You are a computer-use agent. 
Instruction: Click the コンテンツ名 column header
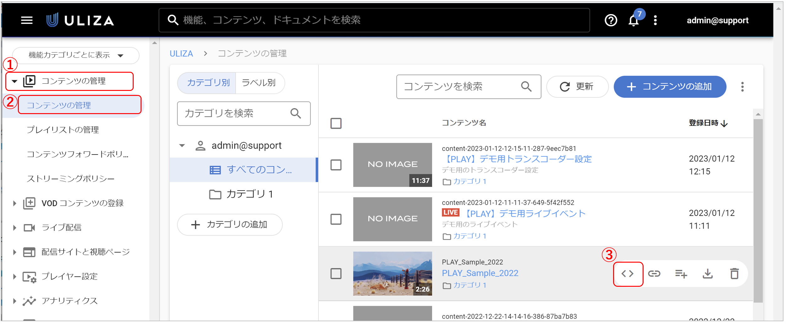tap(464, 123)
